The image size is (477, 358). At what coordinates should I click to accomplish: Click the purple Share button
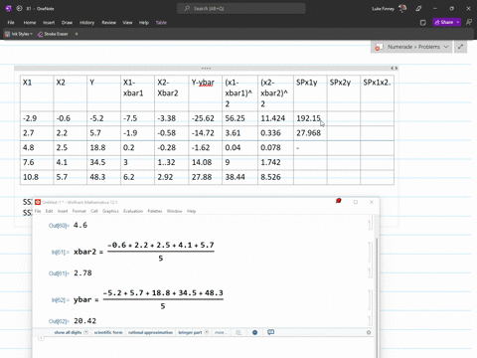pos(444,22)
